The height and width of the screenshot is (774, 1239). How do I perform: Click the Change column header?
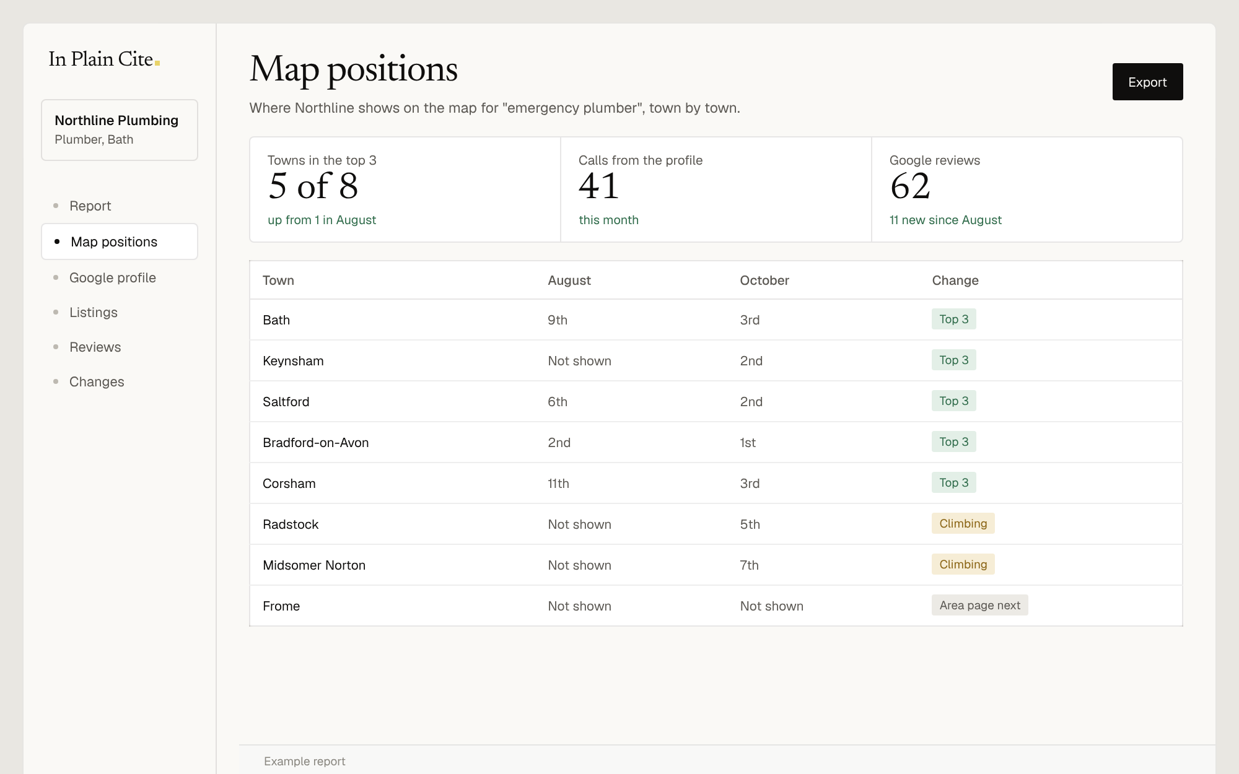pyautogui.click(x=955, y=280)
